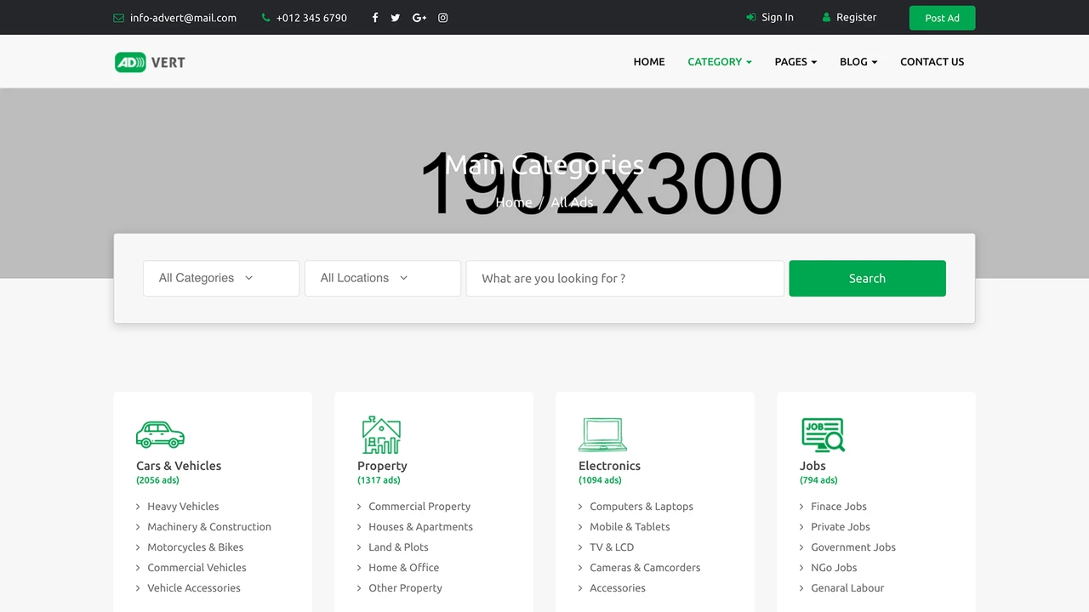Click the laptop icon for Electronics

[x=603, y=434]
